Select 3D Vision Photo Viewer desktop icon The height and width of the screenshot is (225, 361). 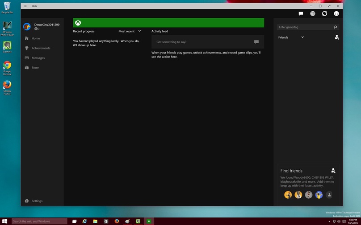point(7,29)
